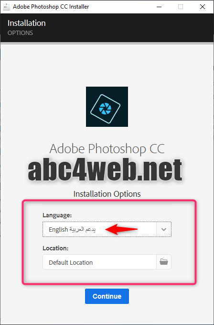Open the Language combo box showing English
Screen dimensions: 214x325
[107, 229]
